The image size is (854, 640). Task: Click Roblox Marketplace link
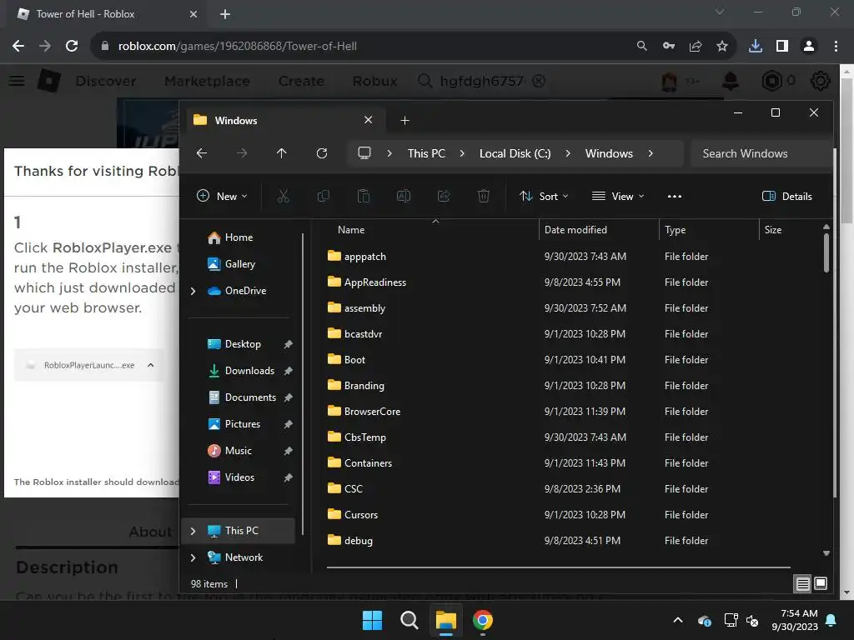(x=207, y=81)
